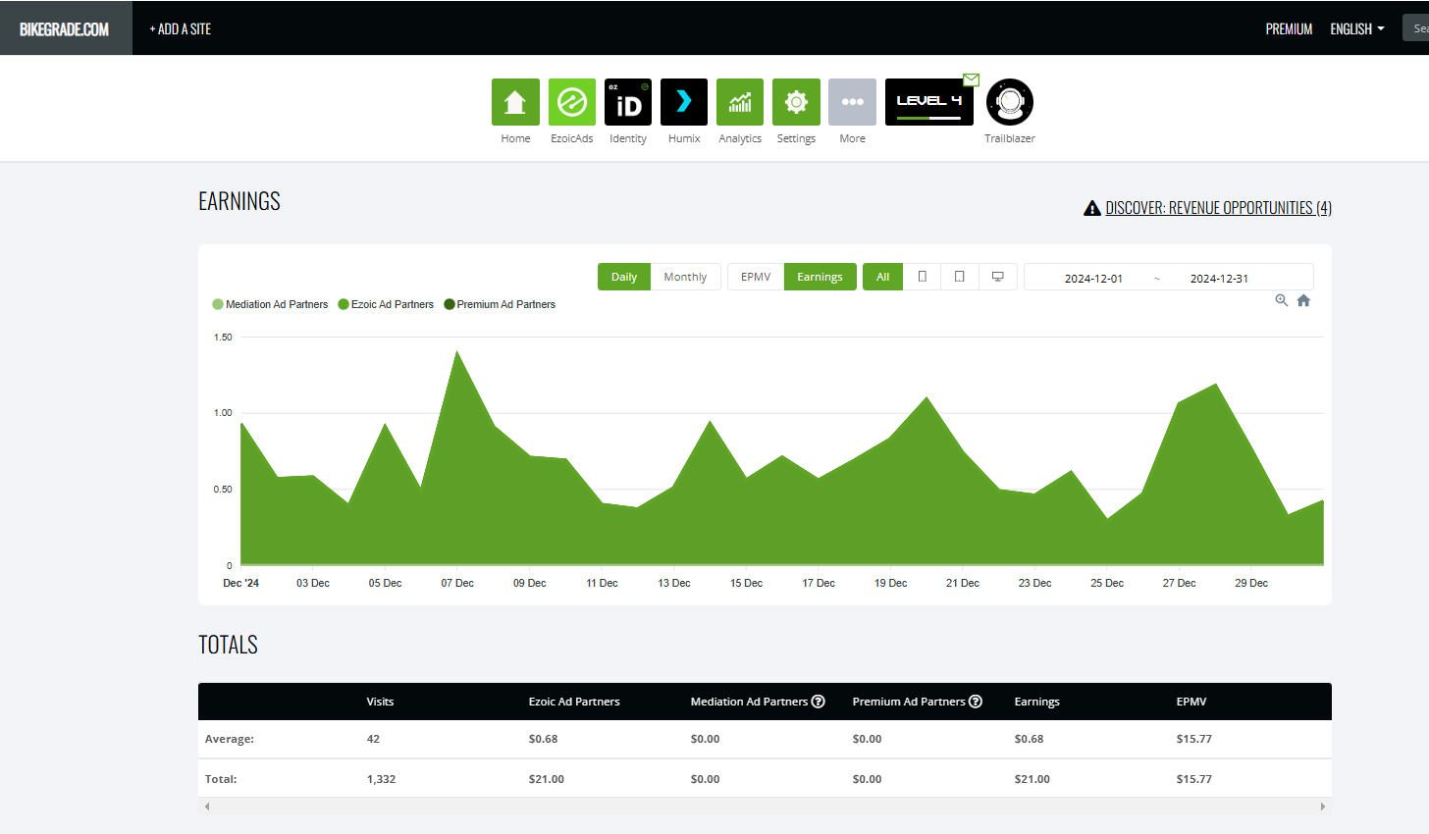Image resolution: width=1429 pixels, height=834 pixels.
Task: Switch chart to Monthly view
Action: click(x=685, y=277)
